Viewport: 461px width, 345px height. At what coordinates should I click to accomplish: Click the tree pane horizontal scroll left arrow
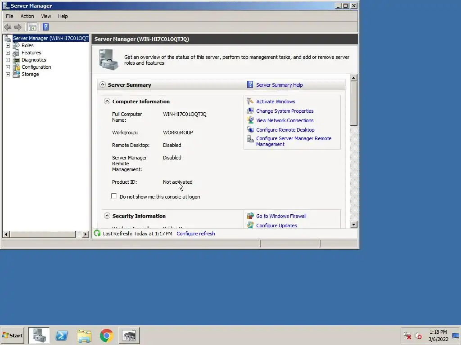6,234
